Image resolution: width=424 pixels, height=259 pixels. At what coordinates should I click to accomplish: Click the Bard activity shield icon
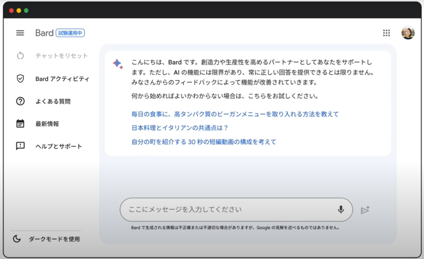pos(20,78)
